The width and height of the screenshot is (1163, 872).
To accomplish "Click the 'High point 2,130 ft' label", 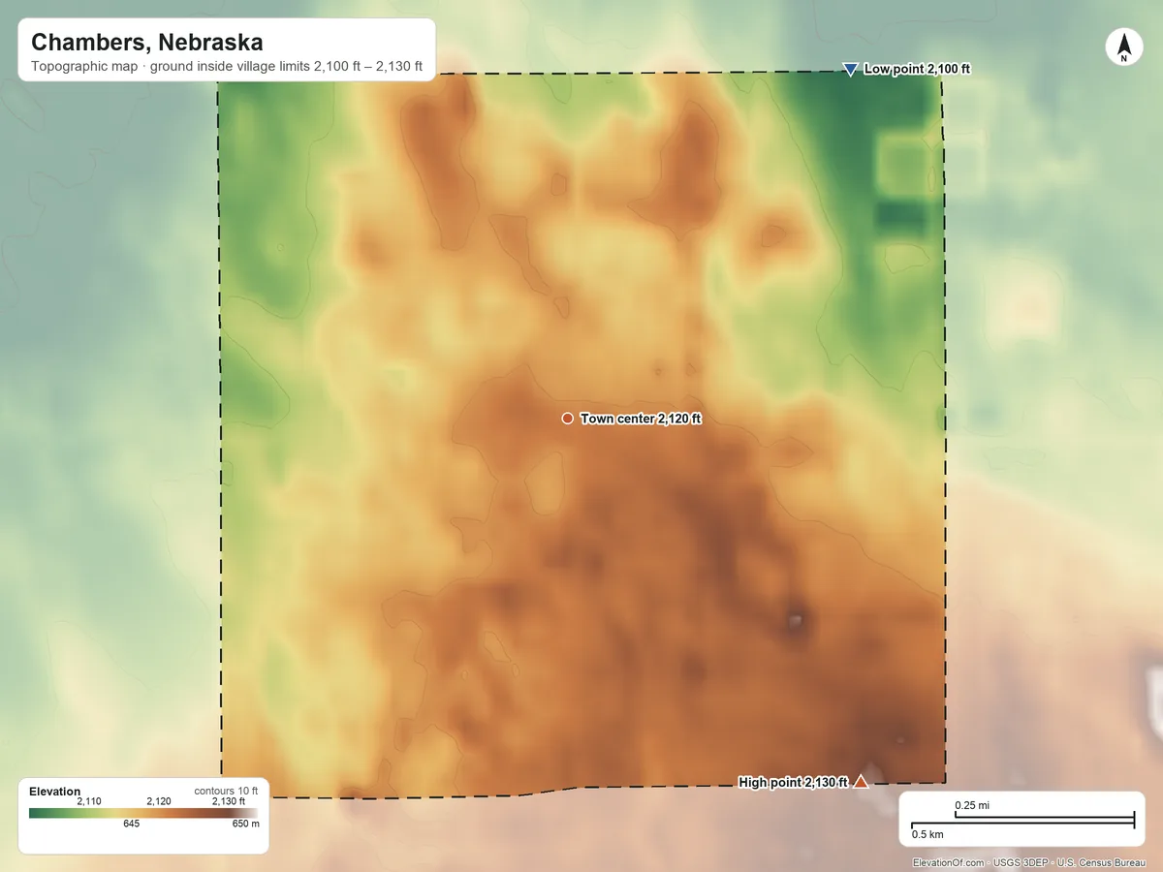I will 793,782.
